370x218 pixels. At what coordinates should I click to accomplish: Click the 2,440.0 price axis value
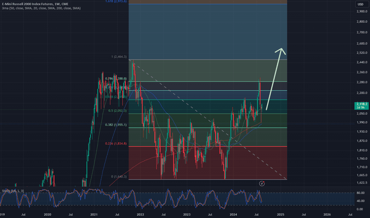tap(362, 62)
